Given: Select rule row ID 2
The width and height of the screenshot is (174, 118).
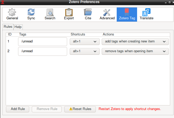Looking at the screenshot, I should (x=9, y=51).
